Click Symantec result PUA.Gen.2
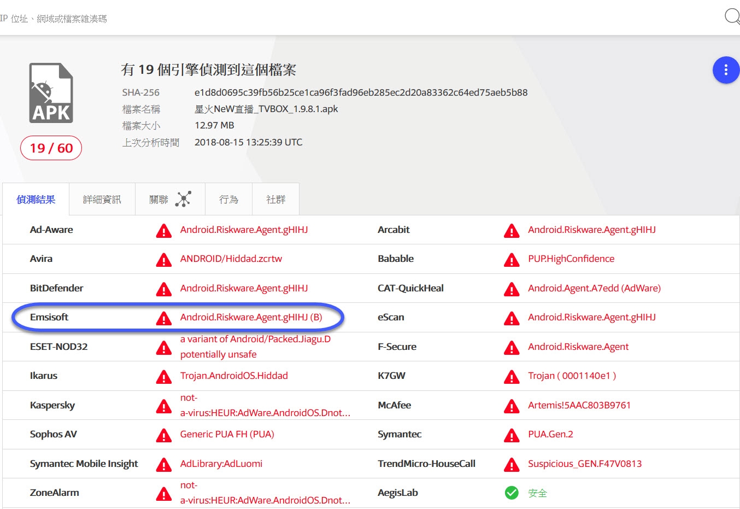This screenshot has height=509, width=740. (550, 434)
